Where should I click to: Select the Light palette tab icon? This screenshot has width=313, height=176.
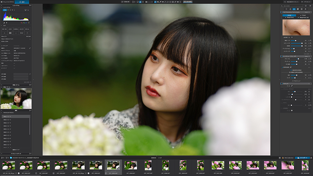click(x=286, y=9)
